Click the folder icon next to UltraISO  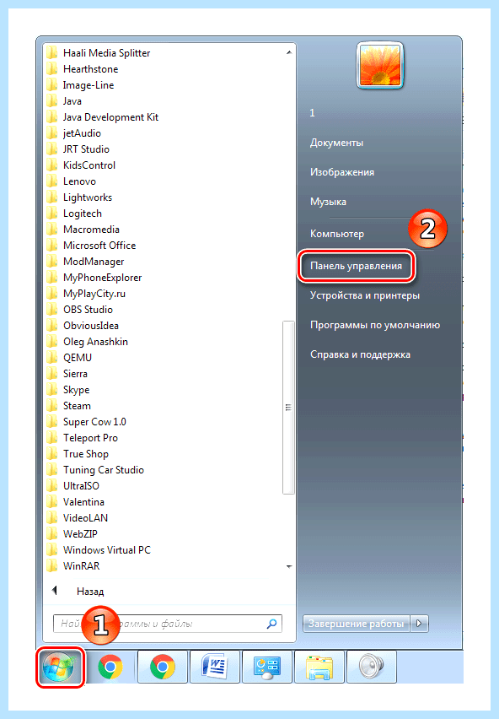click(x=51, y=485)
